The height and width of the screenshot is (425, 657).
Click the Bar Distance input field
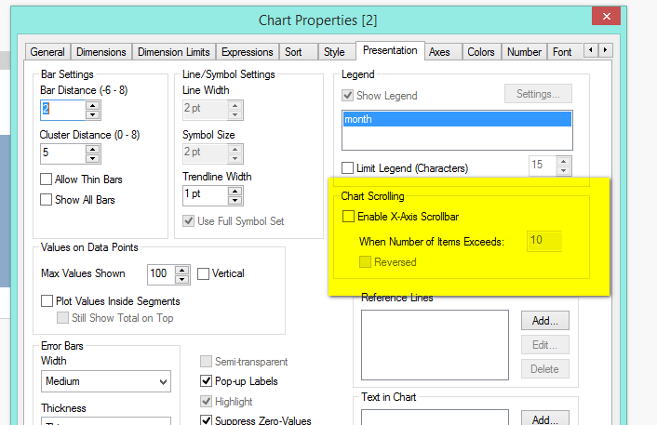point(61,110)
